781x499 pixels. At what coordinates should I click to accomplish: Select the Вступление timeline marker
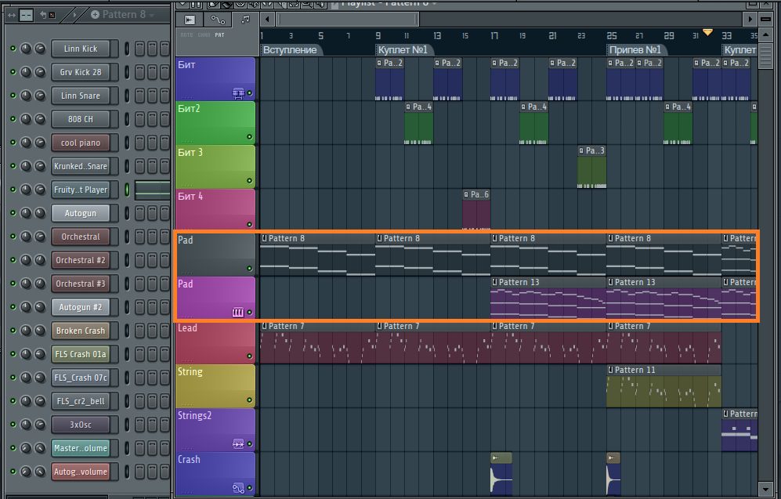click(x=290, y=50)
